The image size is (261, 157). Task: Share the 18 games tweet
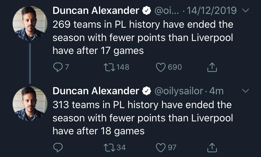pyautogui.click(x=212, y=147)
